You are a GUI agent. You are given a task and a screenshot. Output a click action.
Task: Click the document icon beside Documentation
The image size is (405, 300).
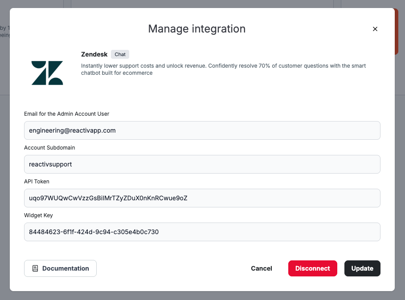tap(35, 268)
